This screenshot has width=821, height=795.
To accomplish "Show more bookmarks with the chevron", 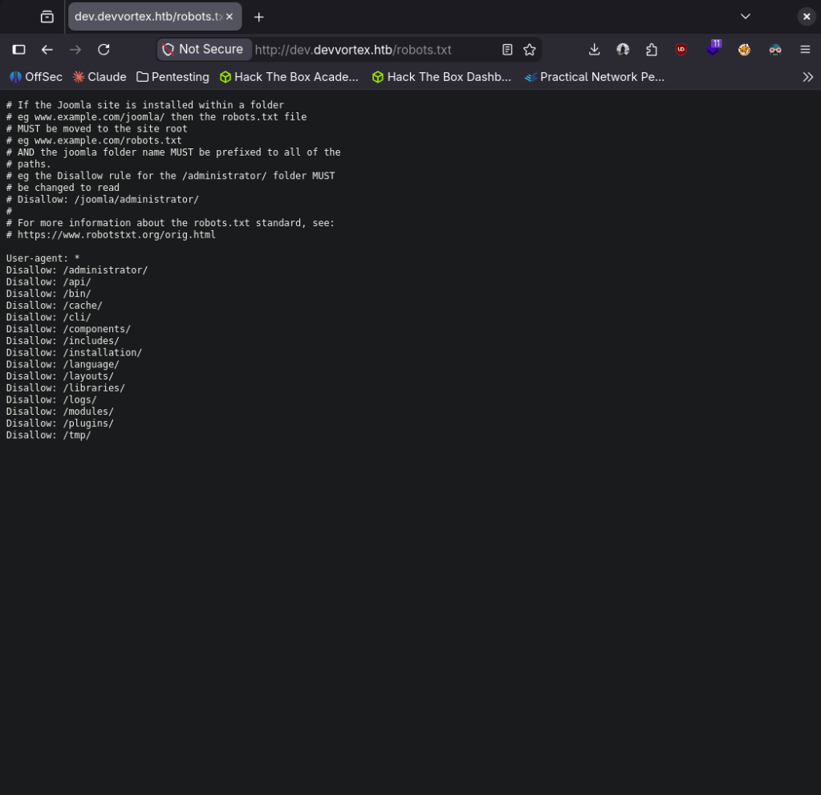I will pyautogui.click(x=807, y=77).
